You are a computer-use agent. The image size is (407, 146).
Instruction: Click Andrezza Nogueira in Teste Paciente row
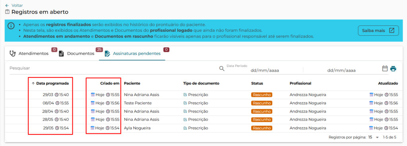308,103
